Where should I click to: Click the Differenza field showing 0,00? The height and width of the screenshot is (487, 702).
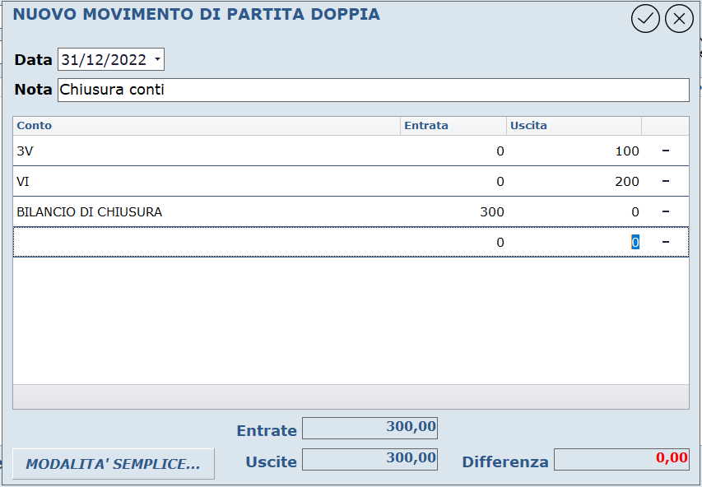(621, 459)
